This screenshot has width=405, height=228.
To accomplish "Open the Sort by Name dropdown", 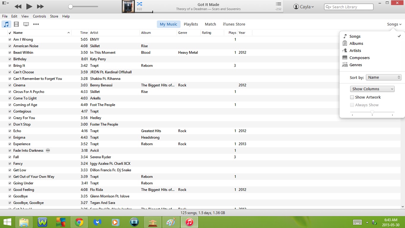I will click(x=384, y=77).
